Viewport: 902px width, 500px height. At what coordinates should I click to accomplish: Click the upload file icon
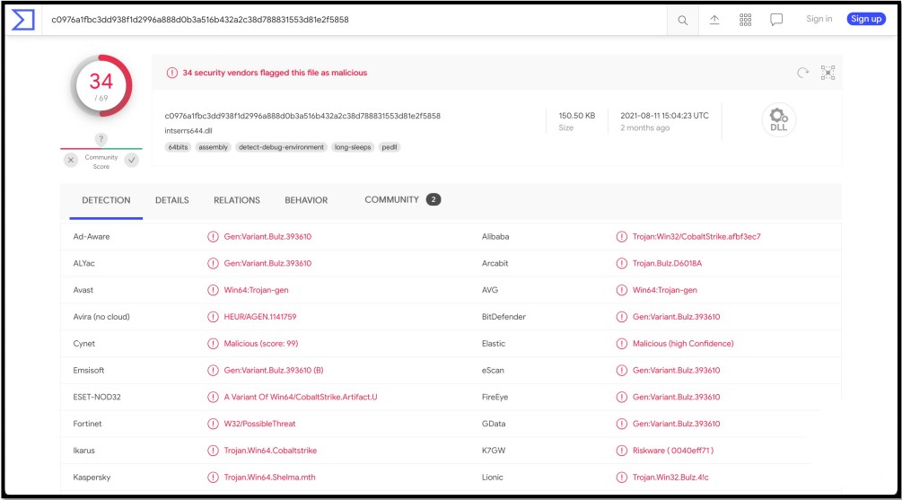[714, 20]
